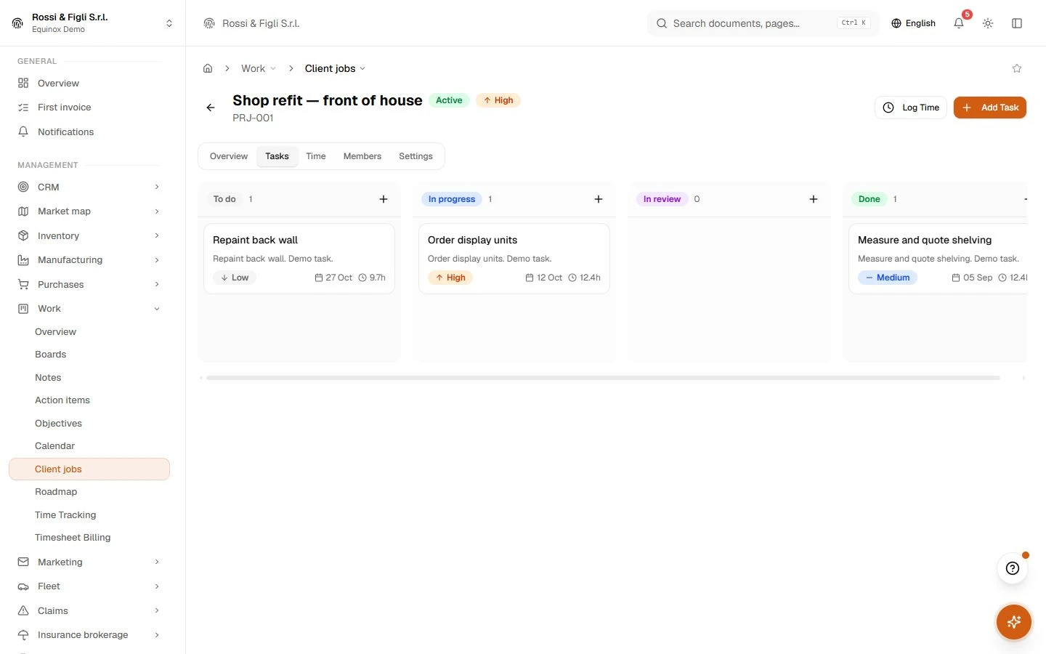
Task: Open the Members tab
Action: 362,156
